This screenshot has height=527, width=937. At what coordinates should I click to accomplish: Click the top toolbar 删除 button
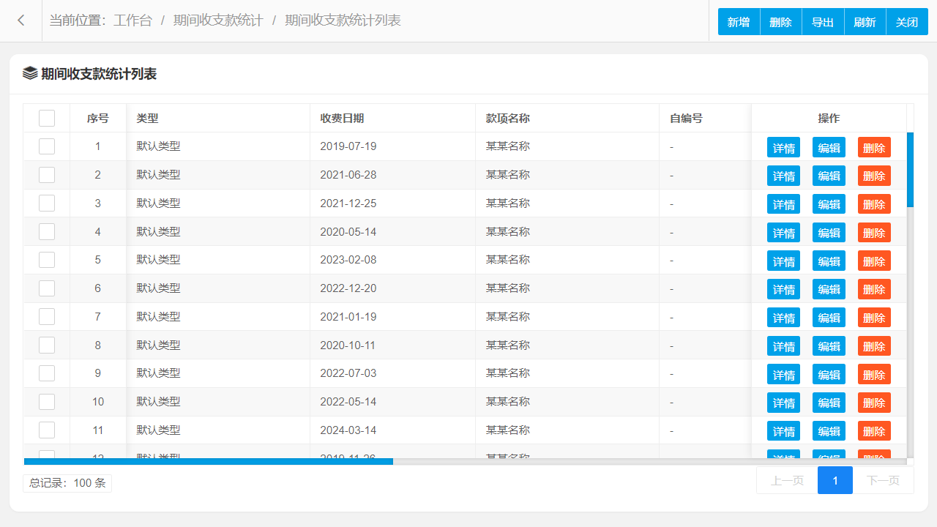(781, 22)
